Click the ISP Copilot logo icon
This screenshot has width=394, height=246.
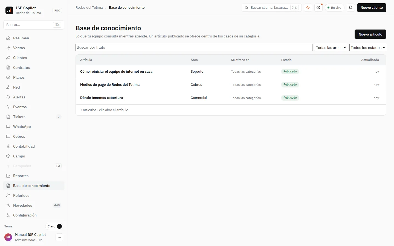[x=9, y=10]
